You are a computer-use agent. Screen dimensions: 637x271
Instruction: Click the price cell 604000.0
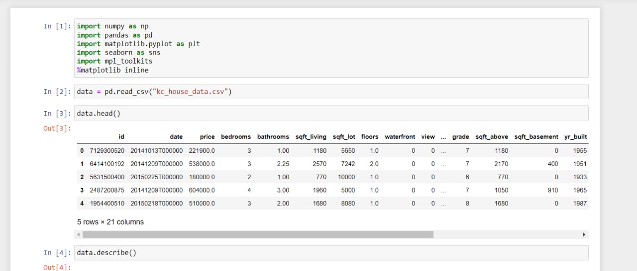pyautogui.click(x=202, y=190)
